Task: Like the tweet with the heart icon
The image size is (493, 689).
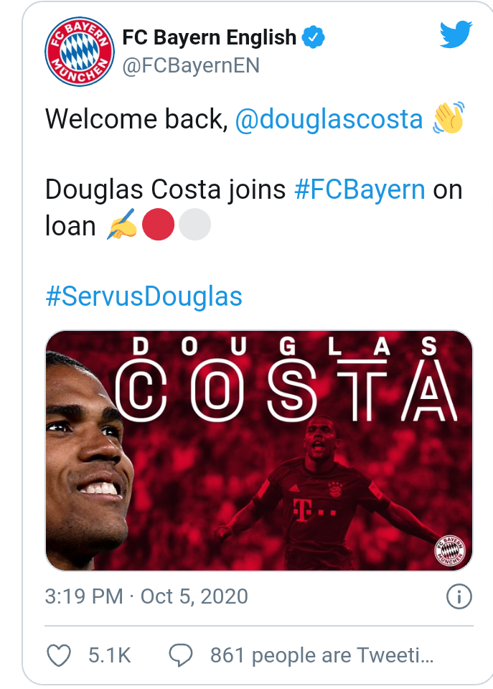Action: tap(58, 655)
